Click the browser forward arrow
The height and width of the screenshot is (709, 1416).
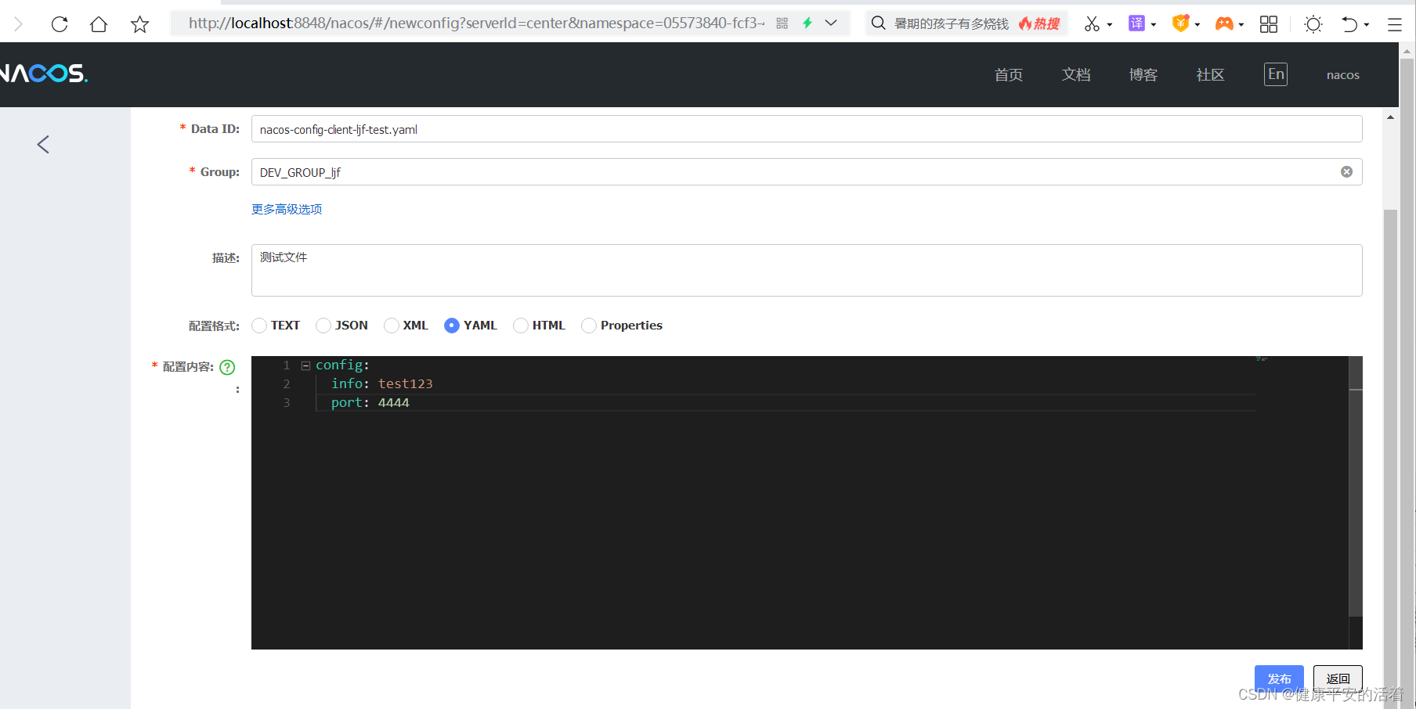tap(18, 23)
